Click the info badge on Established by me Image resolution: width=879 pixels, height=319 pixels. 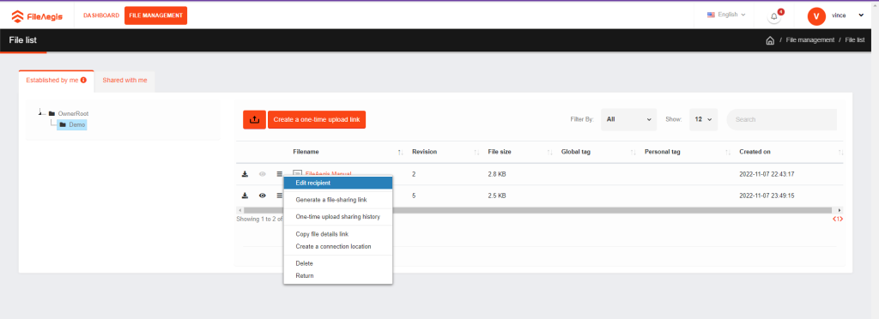pyautogui.click(x=83, y=80)
